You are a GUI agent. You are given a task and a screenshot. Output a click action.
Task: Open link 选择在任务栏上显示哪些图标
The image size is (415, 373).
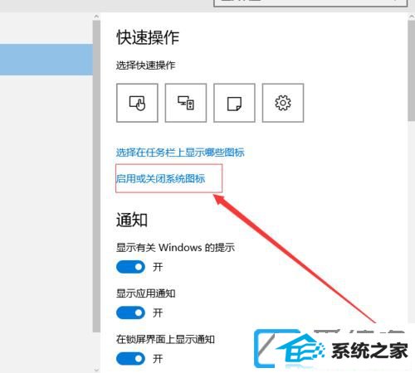click(180, 153)
